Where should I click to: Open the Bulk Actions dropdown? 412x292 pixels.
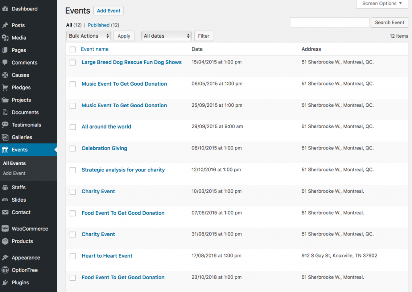point(88,36)
